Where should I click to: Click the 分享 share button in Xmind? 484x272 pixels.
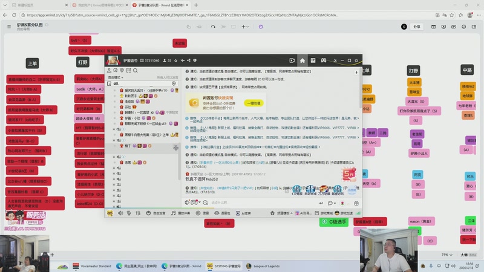click(x=417, y=27)
